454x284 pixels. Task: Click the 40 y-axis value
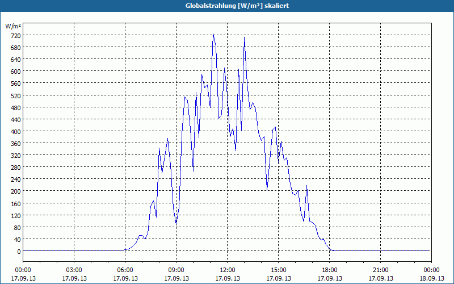point(18,240)
